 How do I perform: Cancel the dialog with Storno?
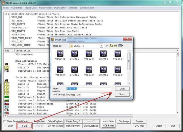click(x=122, y=94)
